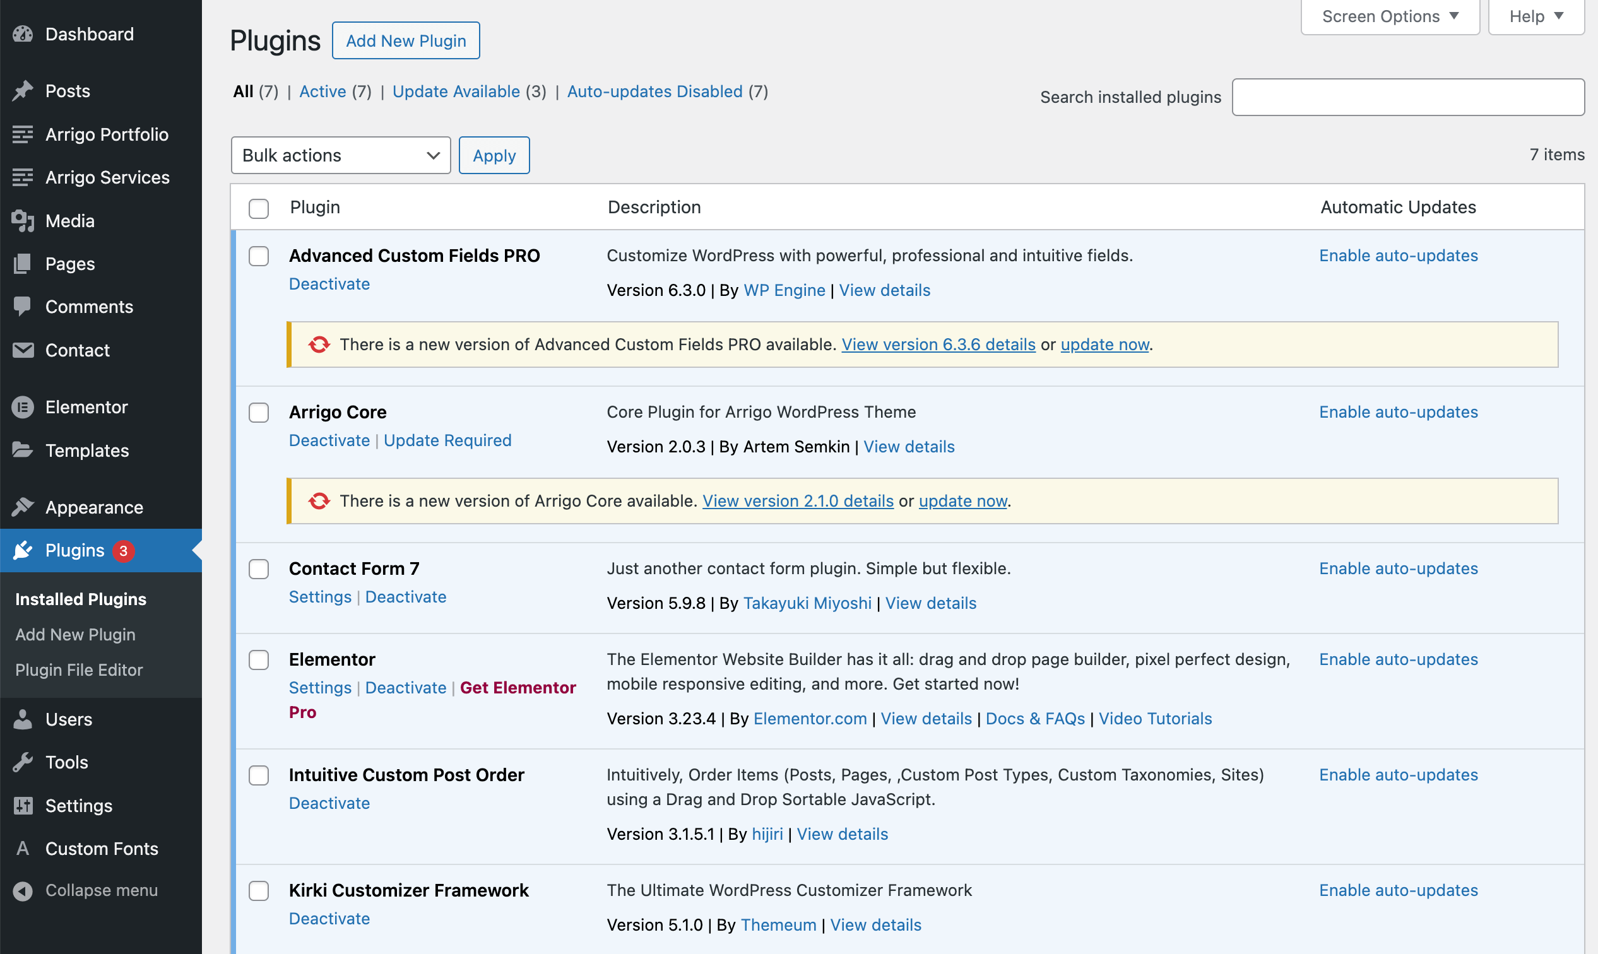Image resolution: width=1598 pixels, height=954 pixels.
Task: Open Media via its icon
Action: [x=23, y=220]
